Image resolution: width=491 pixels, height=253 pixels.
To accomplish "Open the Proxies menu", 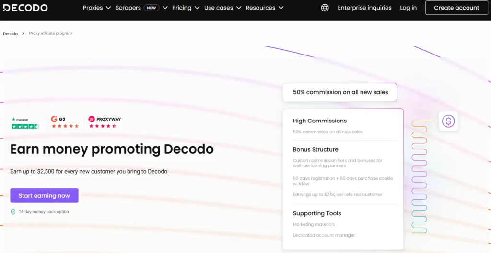I will pyautogui.click(x=93, y=8).
